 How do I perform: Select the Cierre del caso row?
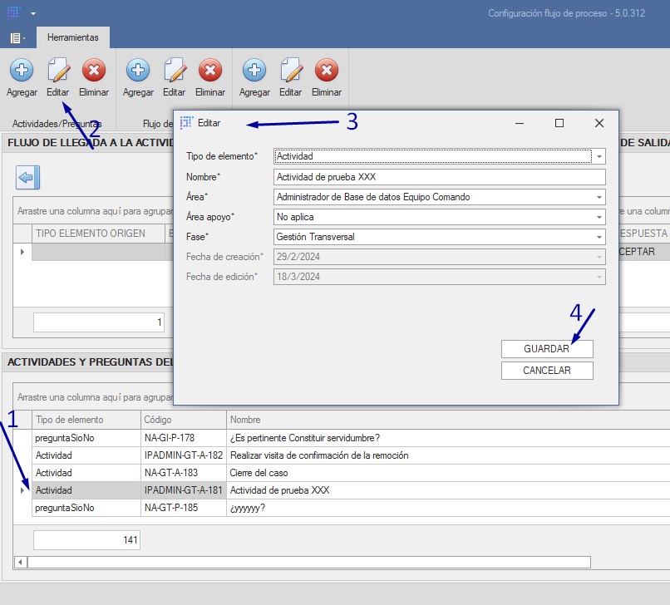click(x=258, y=473)
